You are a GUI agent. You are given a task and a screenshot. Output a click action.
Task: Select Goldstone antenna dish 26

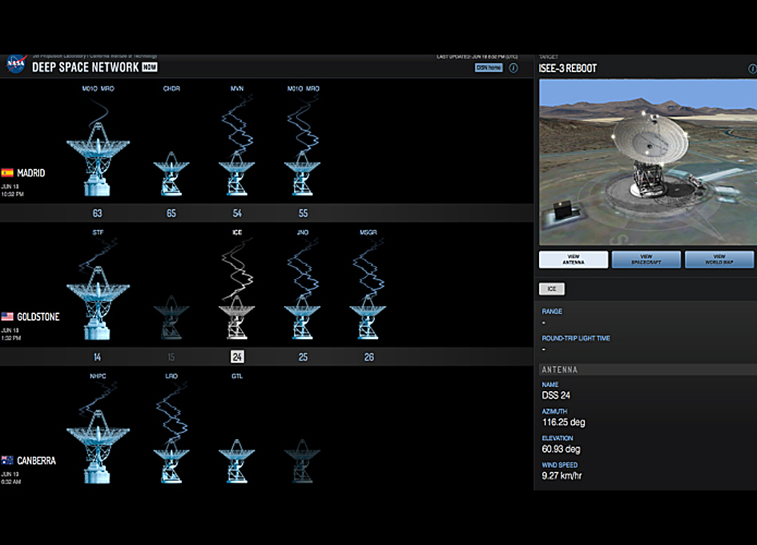(368, 318)
